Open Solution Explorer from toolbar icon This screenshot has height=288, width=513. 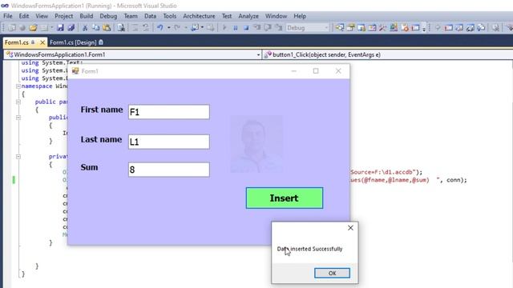coord(340,28)
